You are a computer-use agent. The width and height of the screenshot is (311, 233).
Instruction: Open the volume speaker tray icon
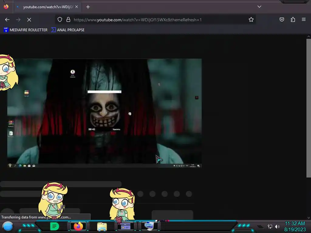pyautogui.click(x=277, y=226)
